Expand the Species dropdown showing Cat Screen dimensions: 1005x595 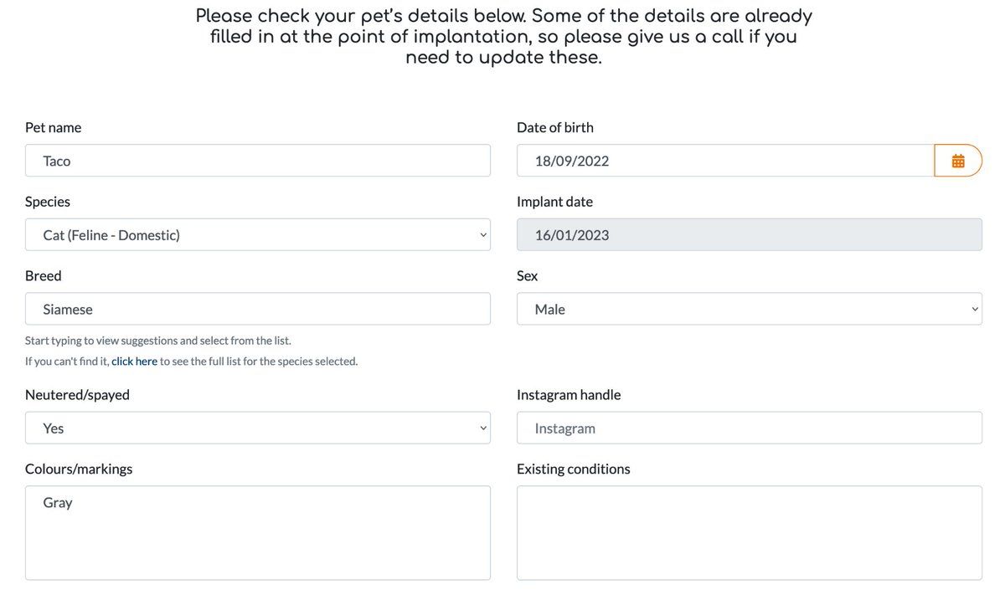coord(258,235)
